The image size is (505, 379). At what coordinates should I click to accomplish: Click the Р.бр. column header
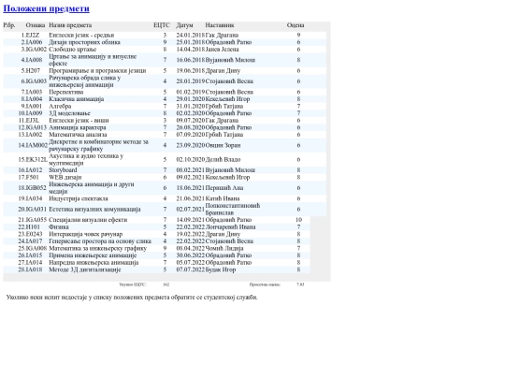click(x=9, y=25)
